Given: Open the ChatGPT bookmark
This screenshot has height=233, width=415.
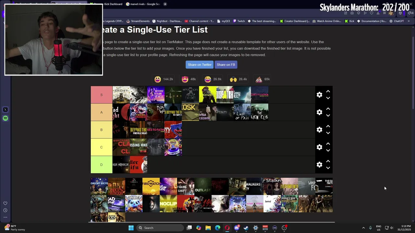Looking at the screenshot, I should tap(397, 21).
